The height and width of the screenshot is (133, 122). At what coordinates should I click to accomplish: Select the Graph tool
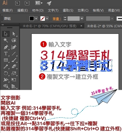click(x=14, y=86)
